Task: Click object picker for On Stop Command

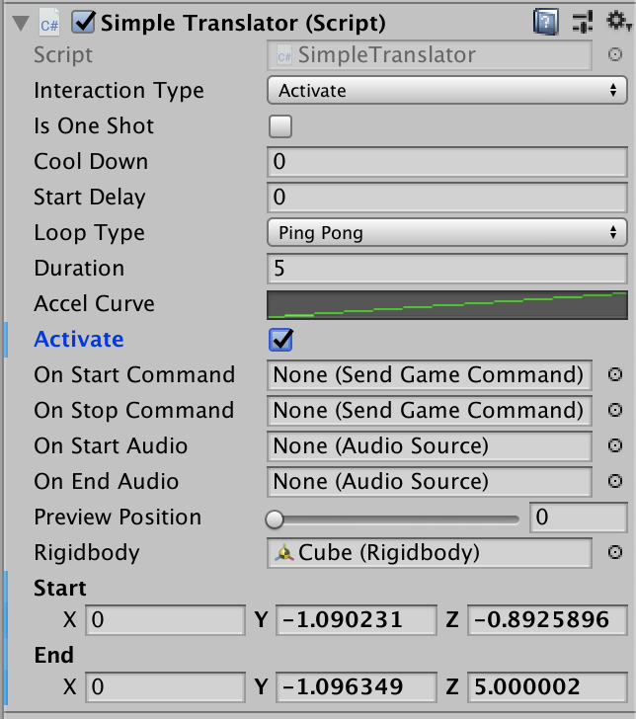Action: coord(614,411)
